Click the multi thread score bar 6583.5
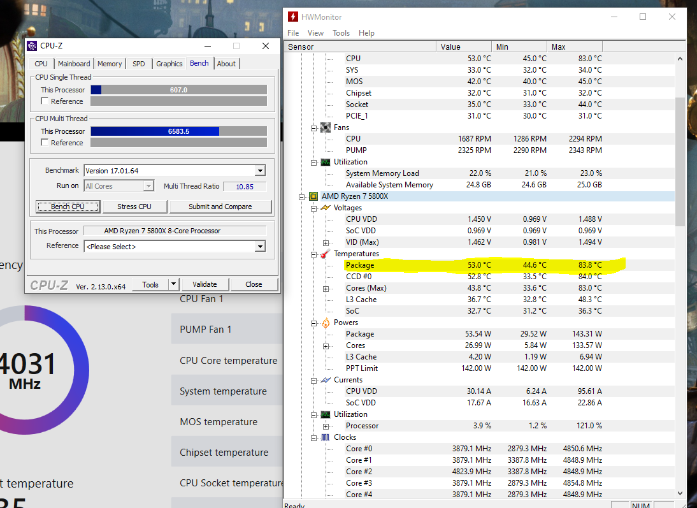Screen dimensions: 697x508 point(178,131)
